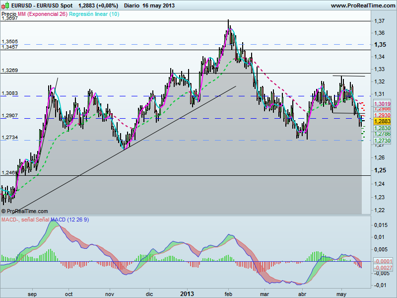Click the MACD value tag -0,0001

[383, 261]
